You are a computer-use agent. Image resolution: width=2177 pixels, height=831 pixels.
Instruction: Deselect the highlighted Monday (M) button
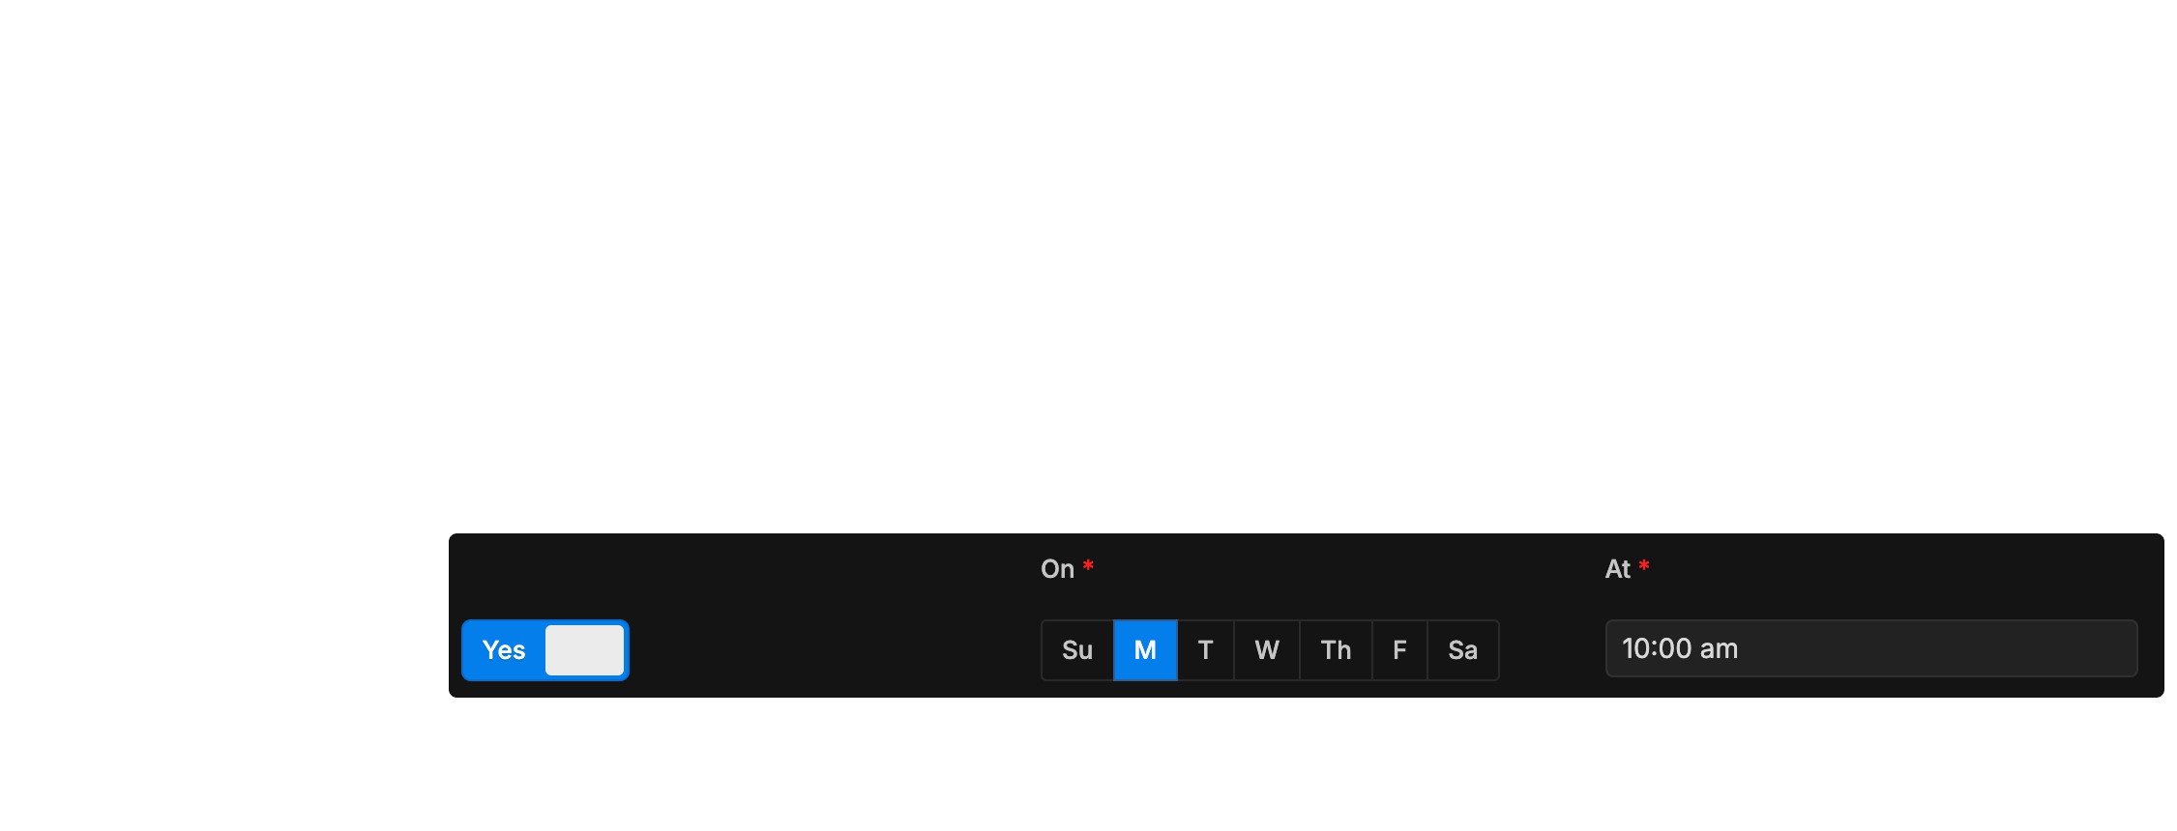pyautogui.click(x=1145, y=650)
